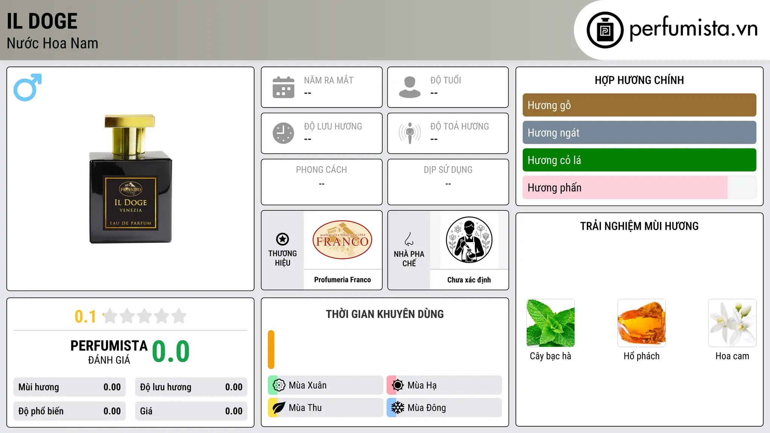The width and height of the screenshot is (770, 433).
Task: Click the blue male gender symbol
Action: [27, 87]
